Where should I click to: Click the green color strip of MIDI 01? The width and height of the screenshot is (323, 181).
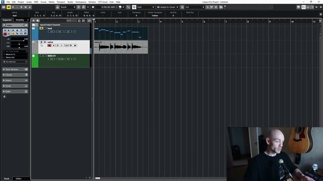(35, 61)
